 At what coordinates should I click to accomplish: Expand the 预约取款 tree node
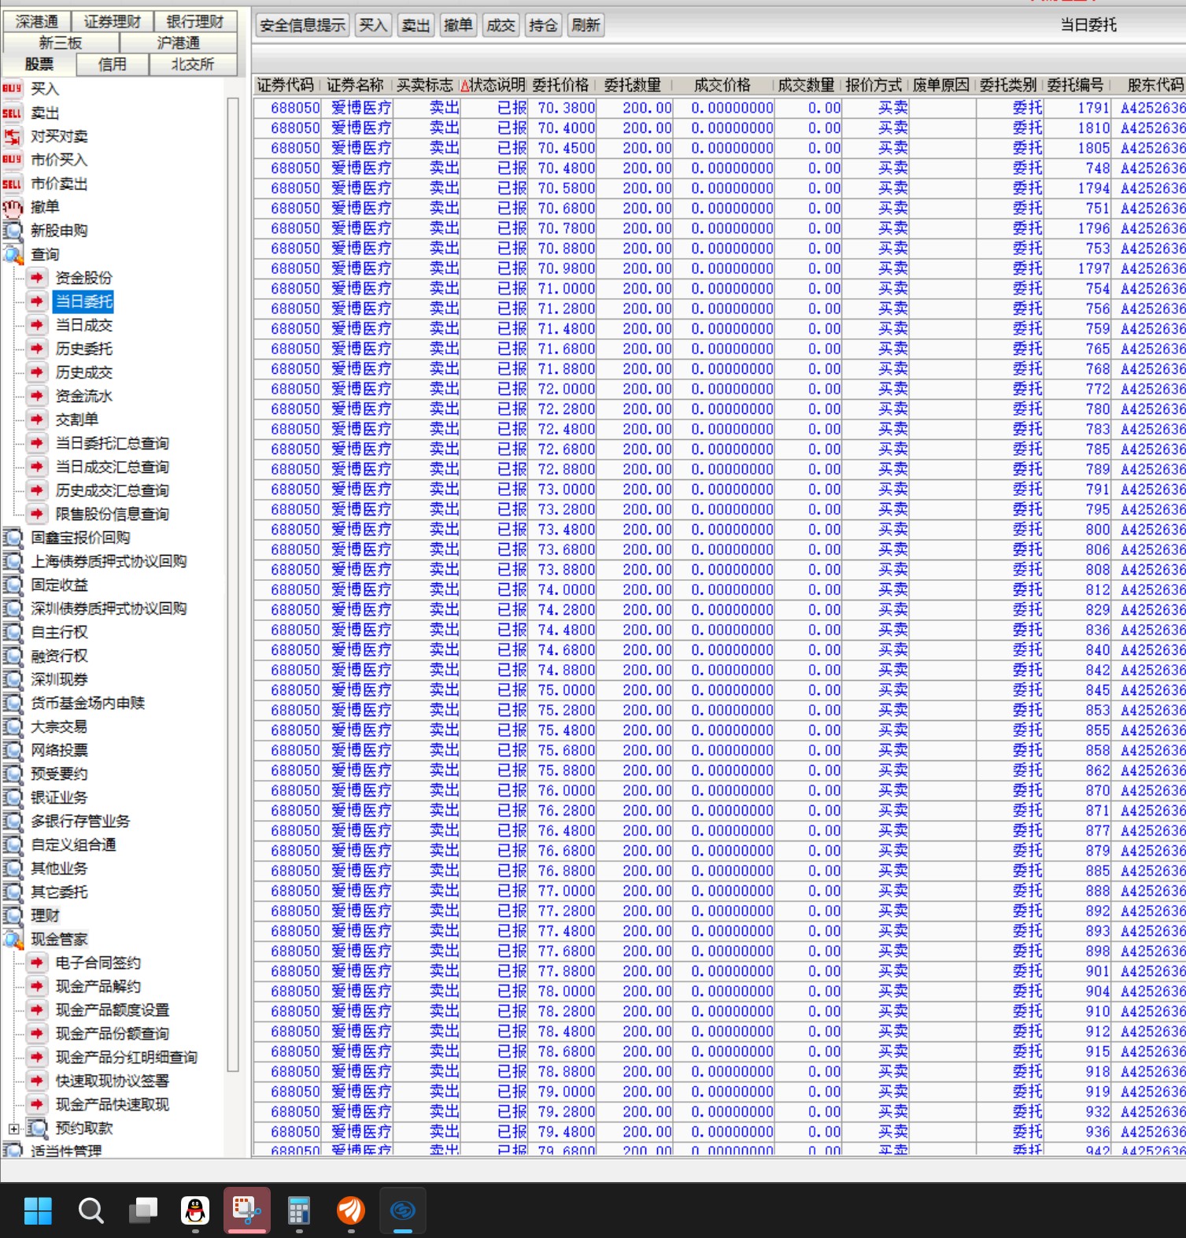(13, 1129)
